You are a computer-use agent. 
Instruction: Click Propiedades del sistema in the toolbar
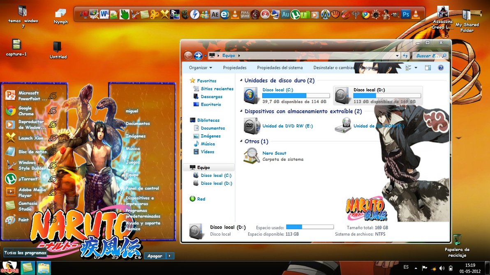tap(280, 68)
